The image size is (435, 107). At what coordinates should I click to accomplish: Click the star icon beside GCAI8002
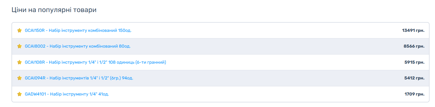(x=19, y=46)
